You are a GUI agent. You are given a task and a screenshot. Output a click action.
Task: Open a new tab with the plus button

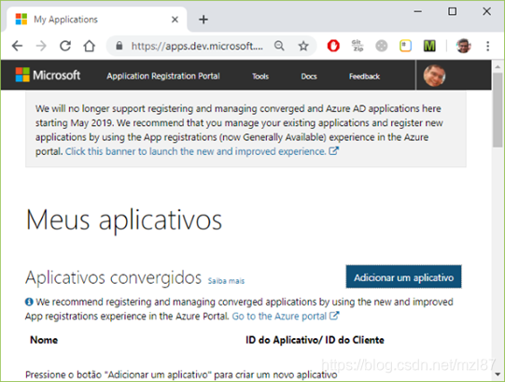[203, 20]
